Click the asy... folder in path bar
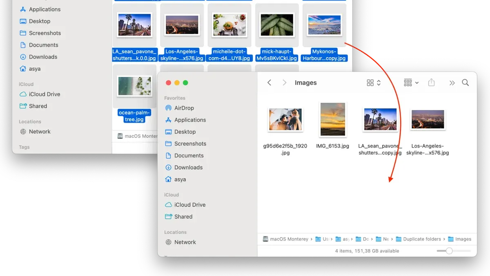490x276 pixels. [342, 239]
